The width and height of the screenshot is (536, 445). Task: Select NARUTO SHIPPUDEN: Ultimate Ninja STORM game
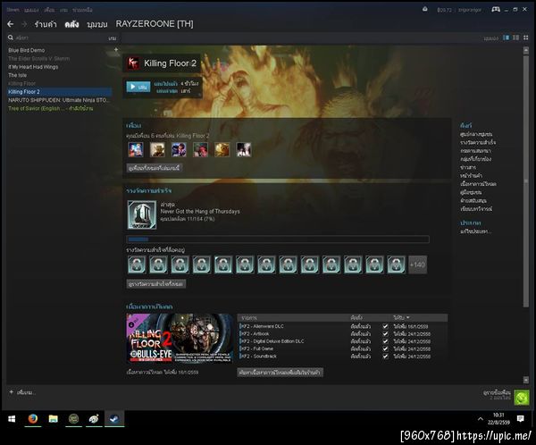tap(58, 100)
